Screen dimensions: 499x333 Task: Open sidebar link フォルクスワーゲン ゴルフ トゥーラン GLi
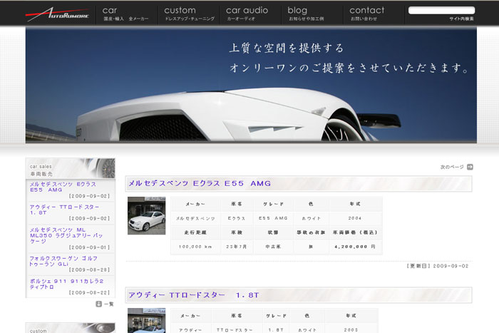tap(63, 261)
